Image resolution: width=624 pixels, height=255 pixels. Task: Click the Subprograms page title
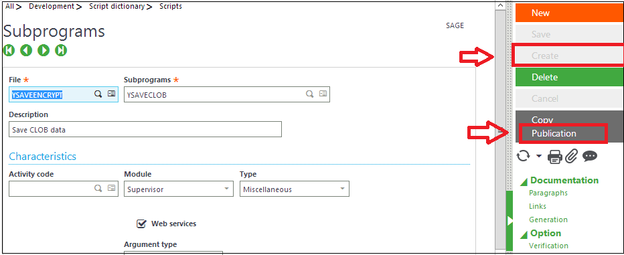(x=54, y=31)
